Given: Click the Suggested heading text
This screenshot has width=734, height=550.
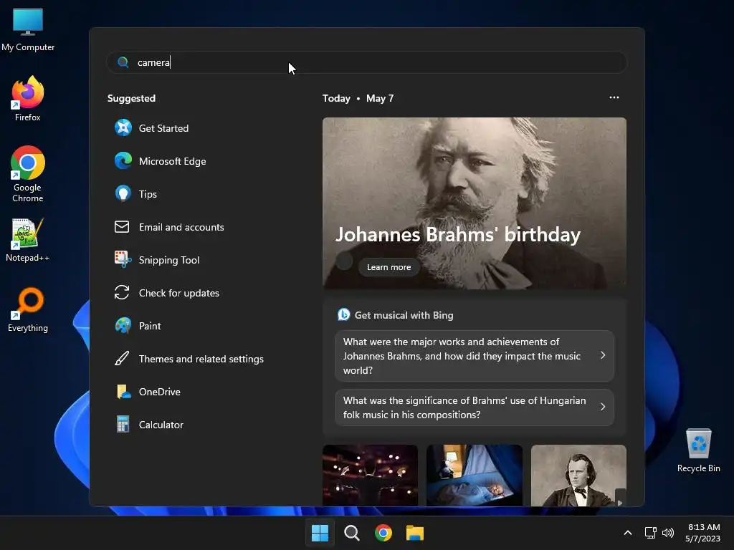Looking at the screenshot, I should [131, 98].
